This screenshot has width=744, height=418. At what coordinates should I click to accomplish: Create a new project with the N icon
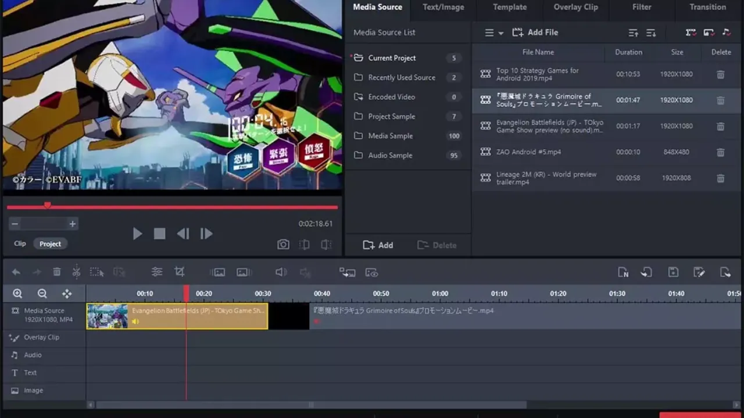[x=623, y=272]
